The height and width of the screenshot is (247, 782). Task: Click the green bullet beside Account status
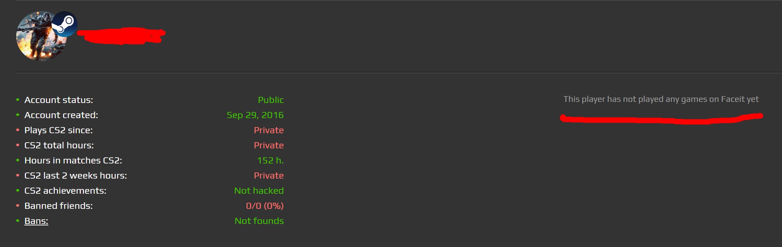click(18, 100)
